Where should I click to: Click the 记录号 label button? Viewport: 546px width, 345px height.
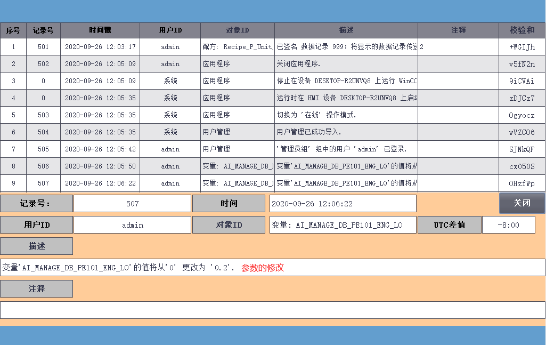[37, 204]
